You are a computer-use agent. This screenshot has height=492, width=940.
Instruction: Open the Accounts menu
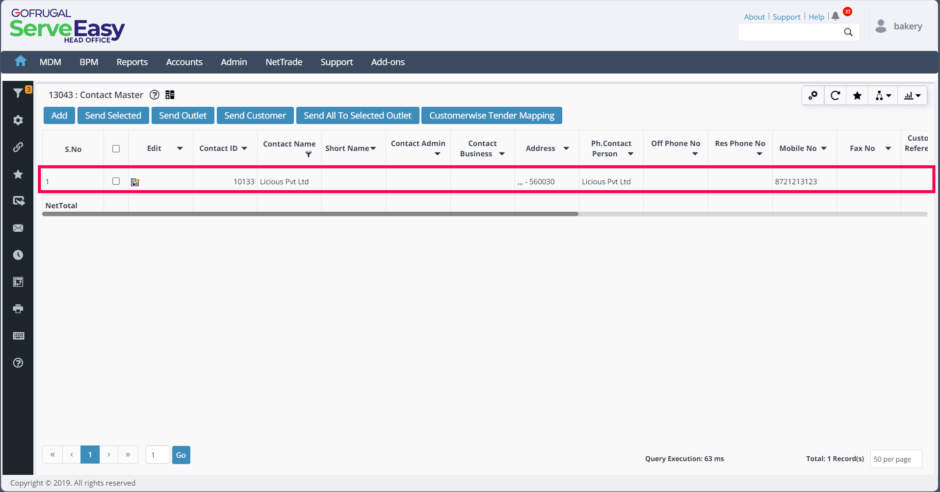pyautogui.click(x=184, y=62)
